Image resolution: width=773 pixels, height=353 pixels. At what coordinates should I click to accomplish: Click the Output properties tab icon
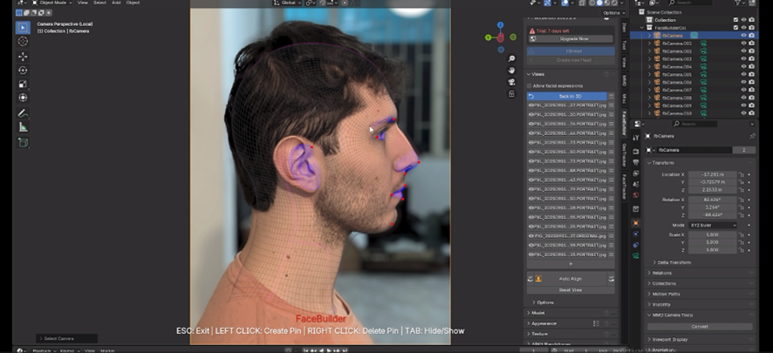coord(636,162)
